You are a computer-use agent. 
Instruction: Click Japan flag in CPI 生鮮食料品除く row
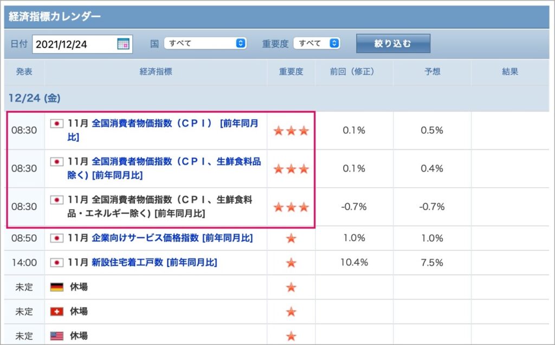coord(56,162)
